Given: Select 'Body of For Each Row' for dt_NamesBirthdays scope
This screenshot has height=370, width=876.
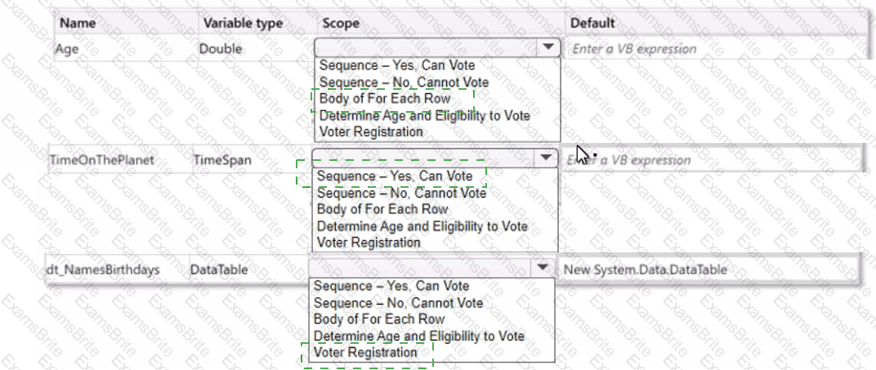Looking at the screenshot, I should [x=379, y=319].
